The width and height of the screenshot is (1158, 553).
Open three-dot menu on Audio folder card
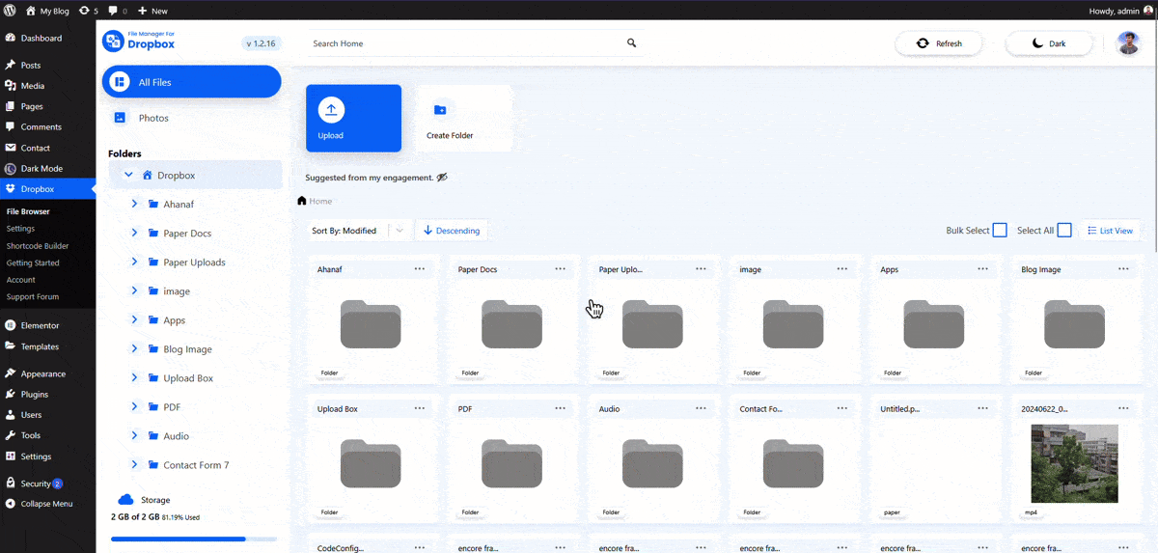702,408
